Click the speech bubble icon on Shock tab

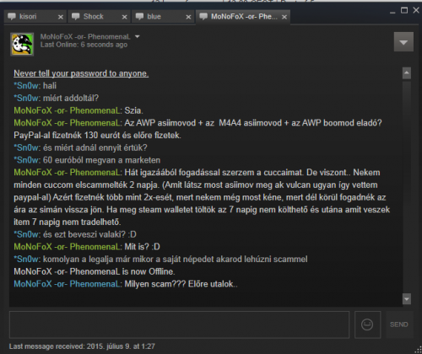(x=76, y=16)
